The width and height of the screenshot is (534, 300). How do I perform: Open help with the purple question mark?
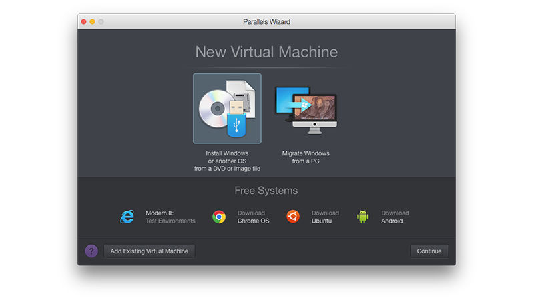(x=91, y=251)
